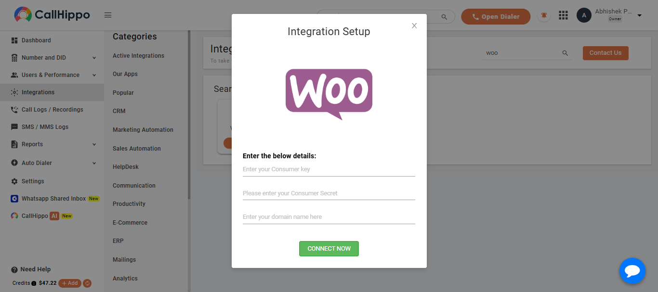The height and width of the screenshot is (292, 658).
Task: Click the CallHippo logo
Action: [52, 15]
